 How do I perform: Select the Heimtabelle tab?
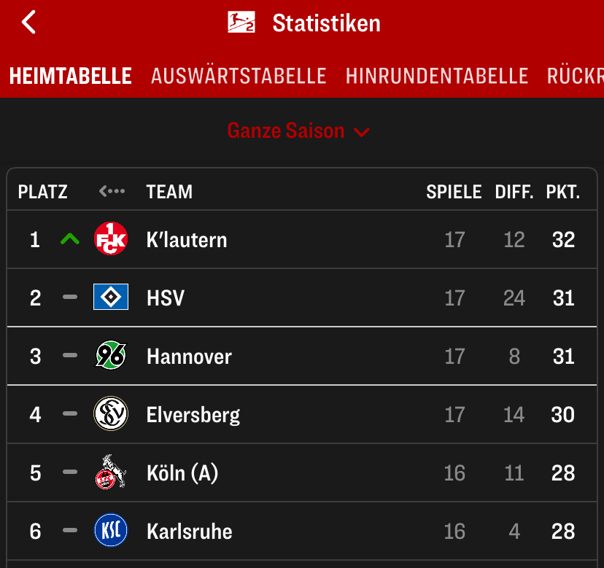point(70,76)
